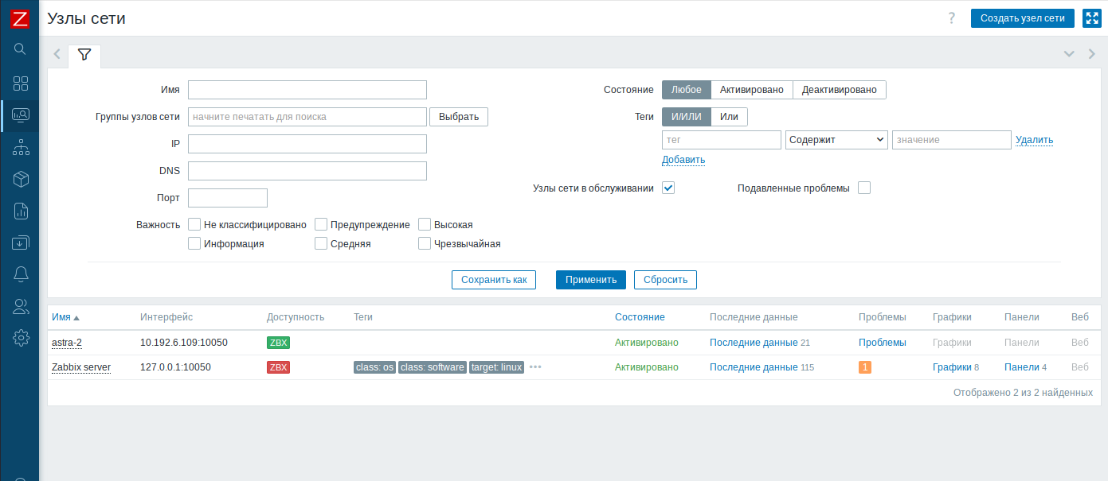
Task: Open the Dashboards icon in sidebar
Action: click(21, 83)
